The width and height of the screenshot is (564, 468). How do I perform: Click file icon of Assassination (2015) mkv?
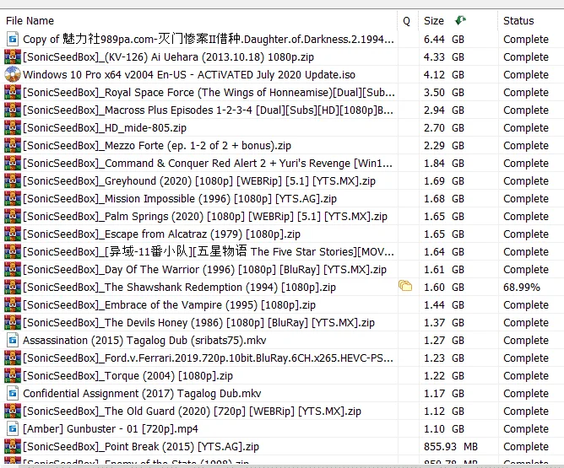click(x=13, y=340)
